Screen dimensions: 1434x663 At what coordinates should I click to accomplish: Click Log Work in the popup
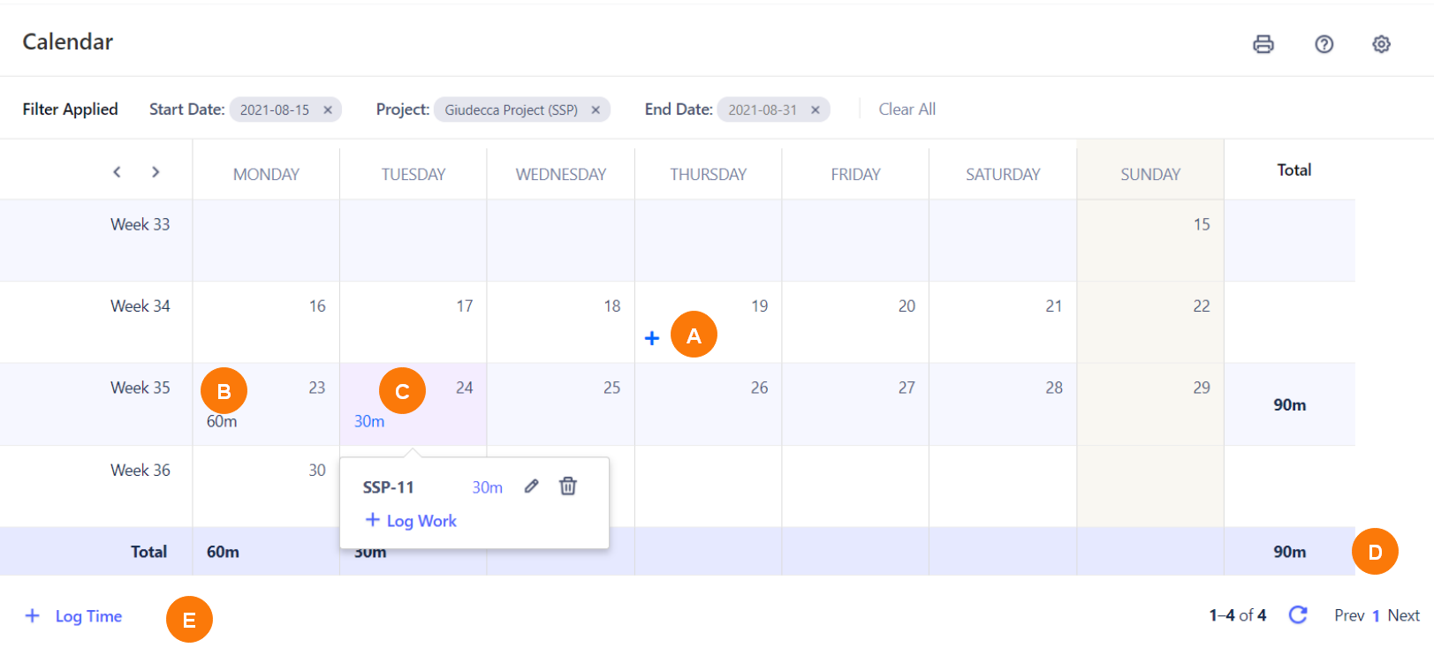(412, 521)
